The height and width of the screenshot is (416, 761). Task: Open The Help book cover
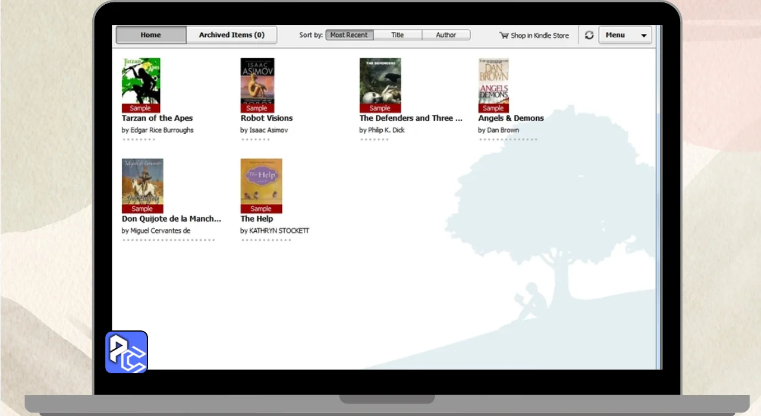[x=262, y=185]
